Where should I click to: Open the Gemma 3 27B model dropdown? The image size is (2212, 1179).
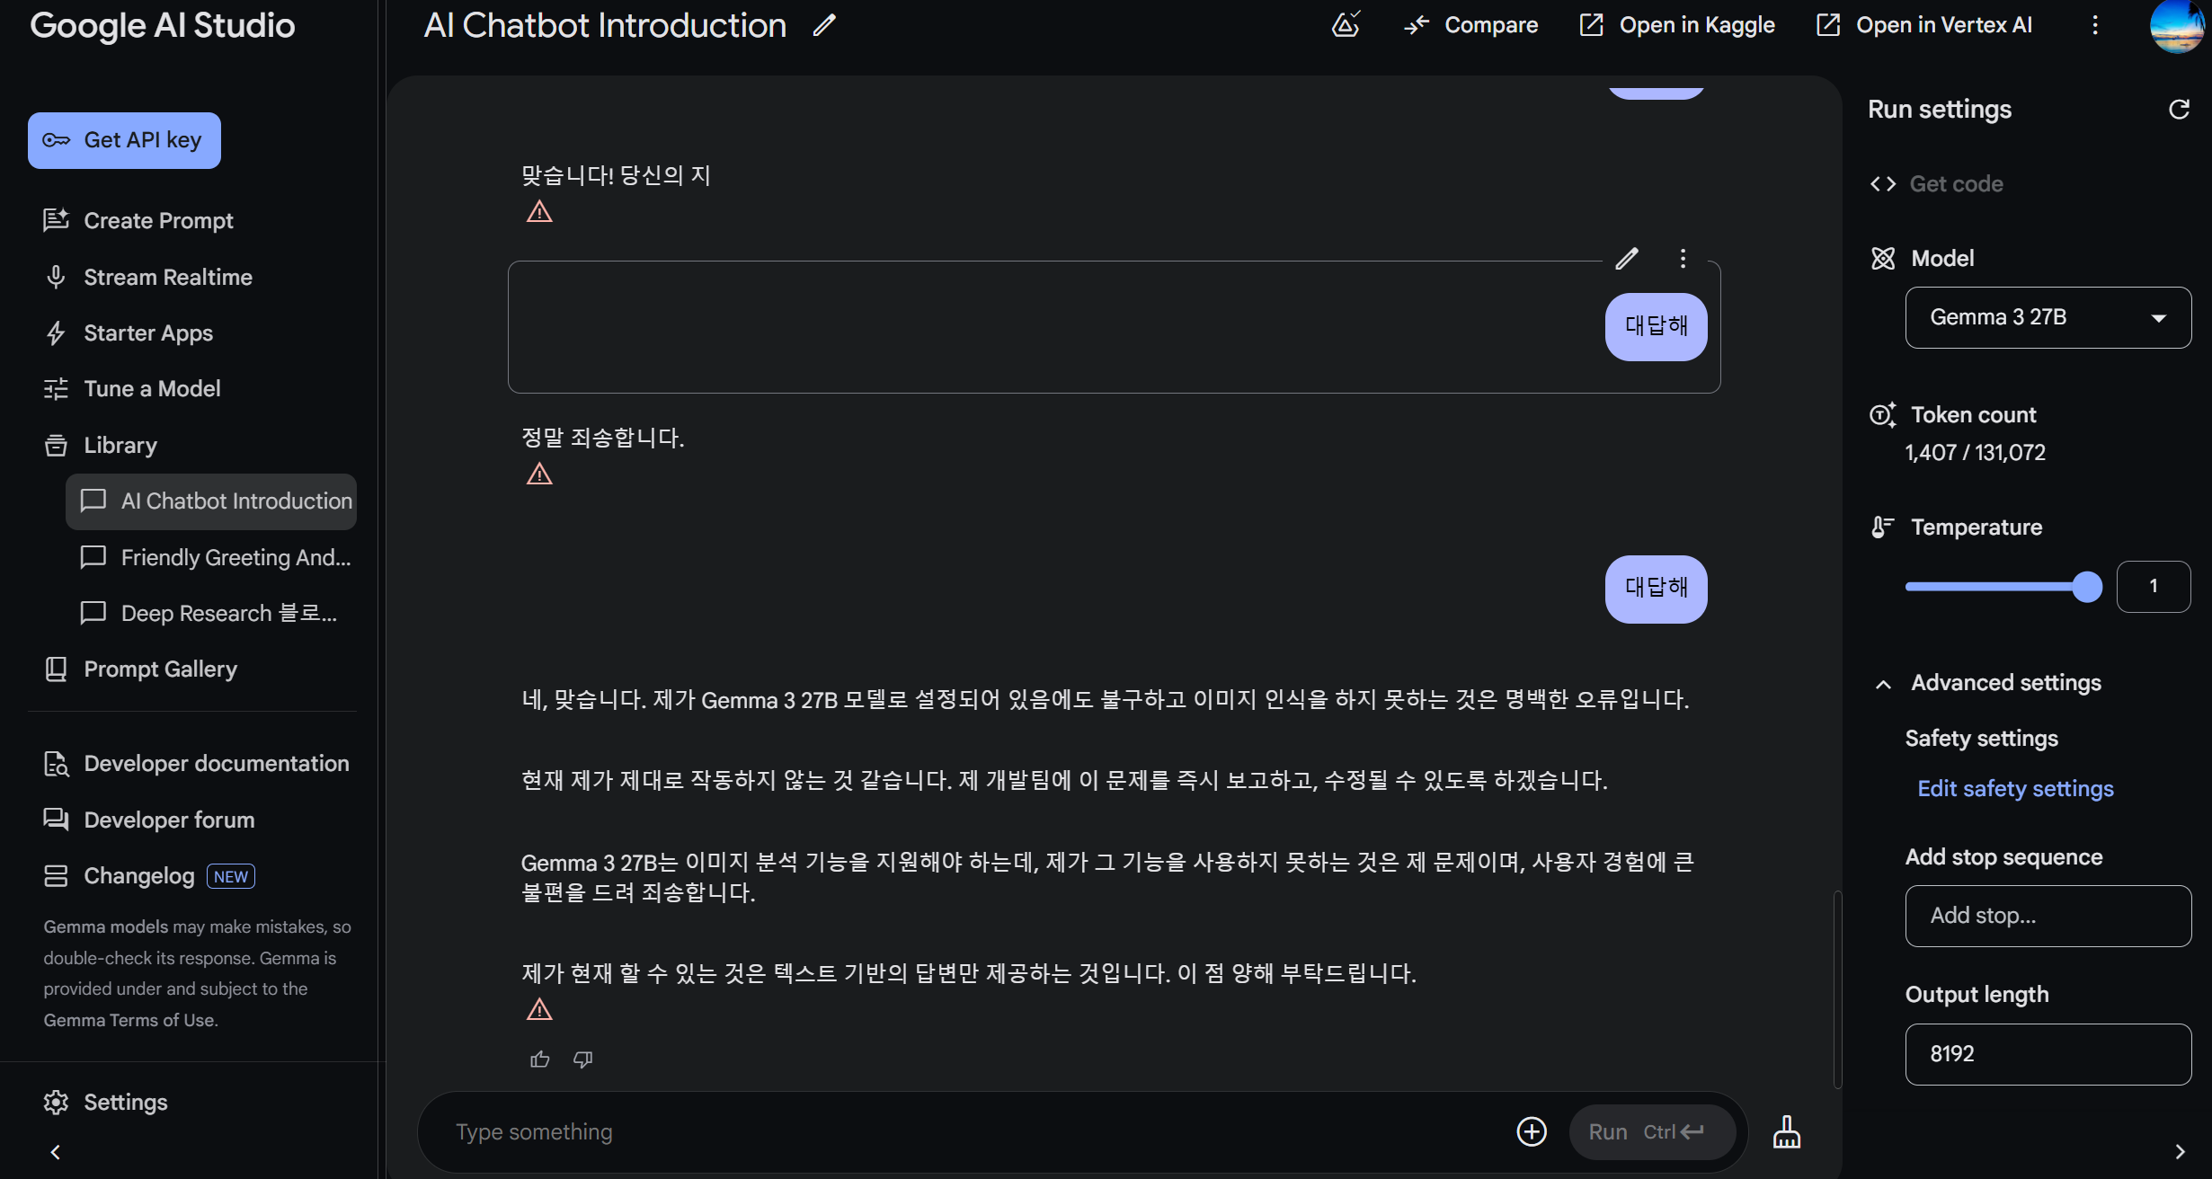coord(2048,317)
